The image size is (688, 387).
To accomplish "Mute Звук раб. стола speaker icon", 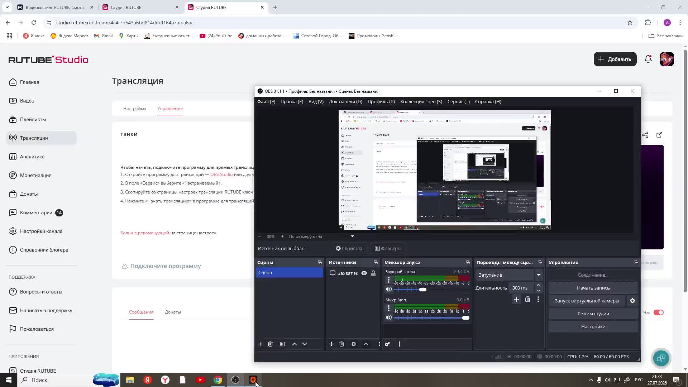I will click(389, 289).
